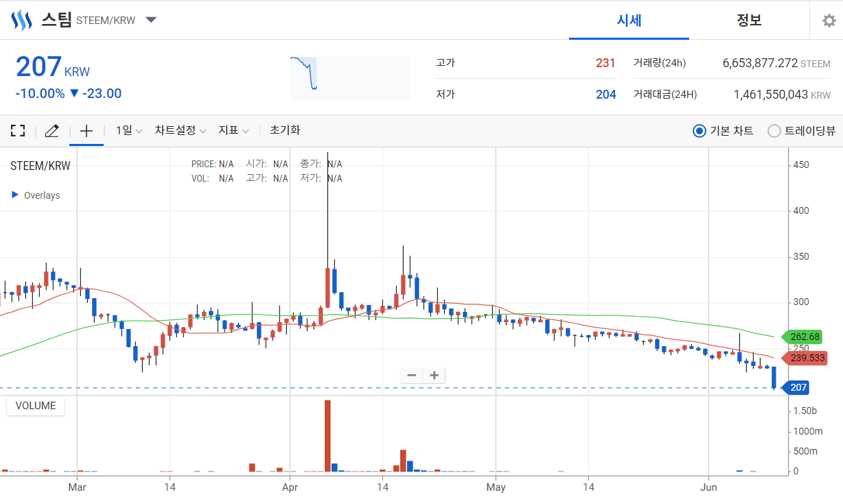The image size is (843, 499).
Task: Click the -10.00% change text
Action: coord(40,93)
